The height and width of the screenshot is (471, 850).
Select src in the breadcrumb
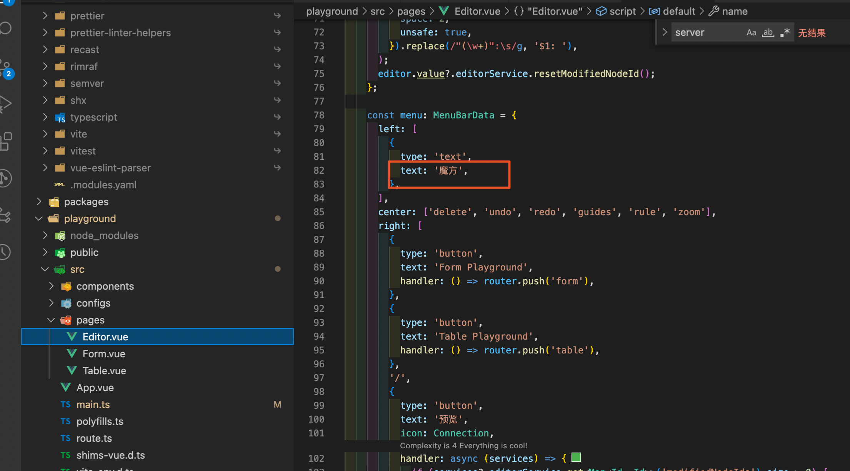378,11
